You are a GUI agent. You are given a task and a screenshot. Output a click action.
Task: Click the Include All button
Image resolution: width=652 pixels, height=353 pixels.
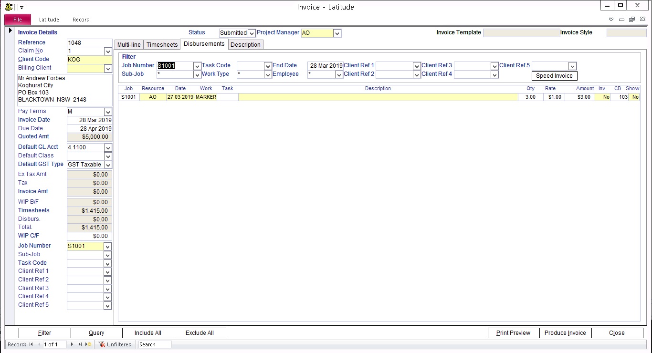(x=148, y=333)
